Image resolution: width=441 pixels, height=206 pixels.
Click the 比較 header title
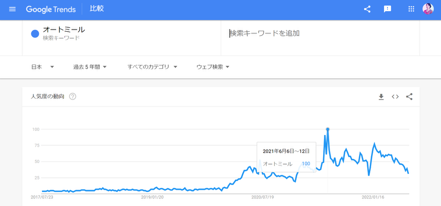97,9
